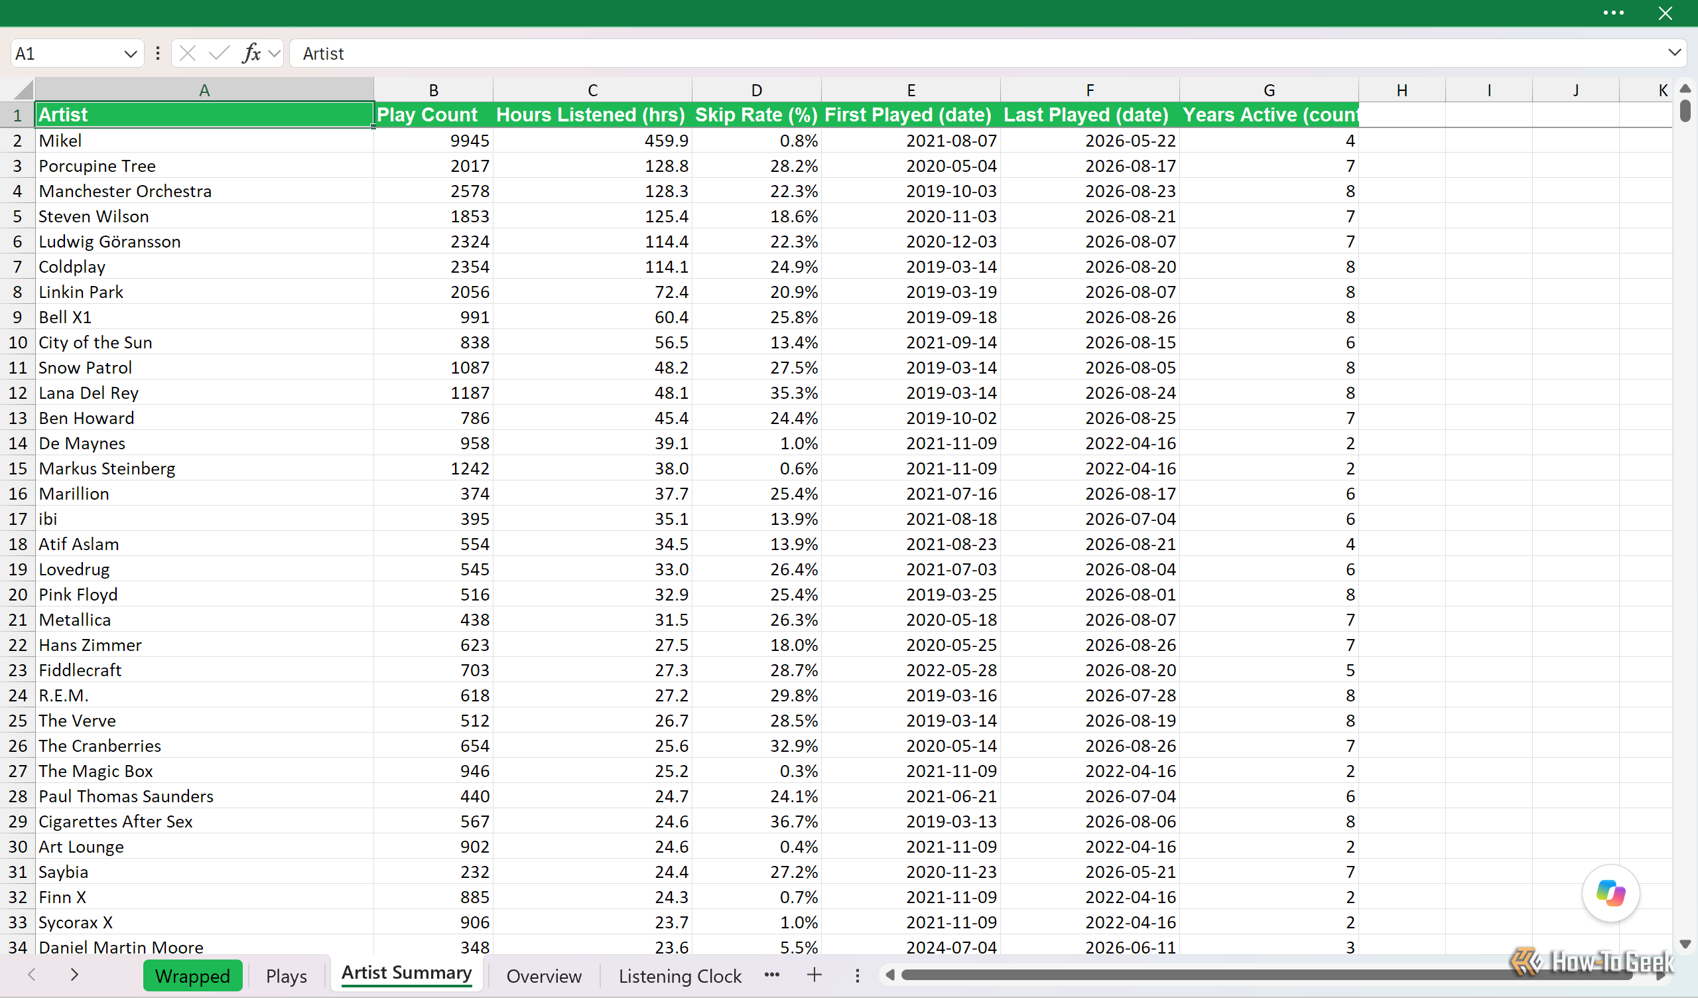Go to previous sheet tab arrow
The image size is (1698, 998).
pos(32,974)
